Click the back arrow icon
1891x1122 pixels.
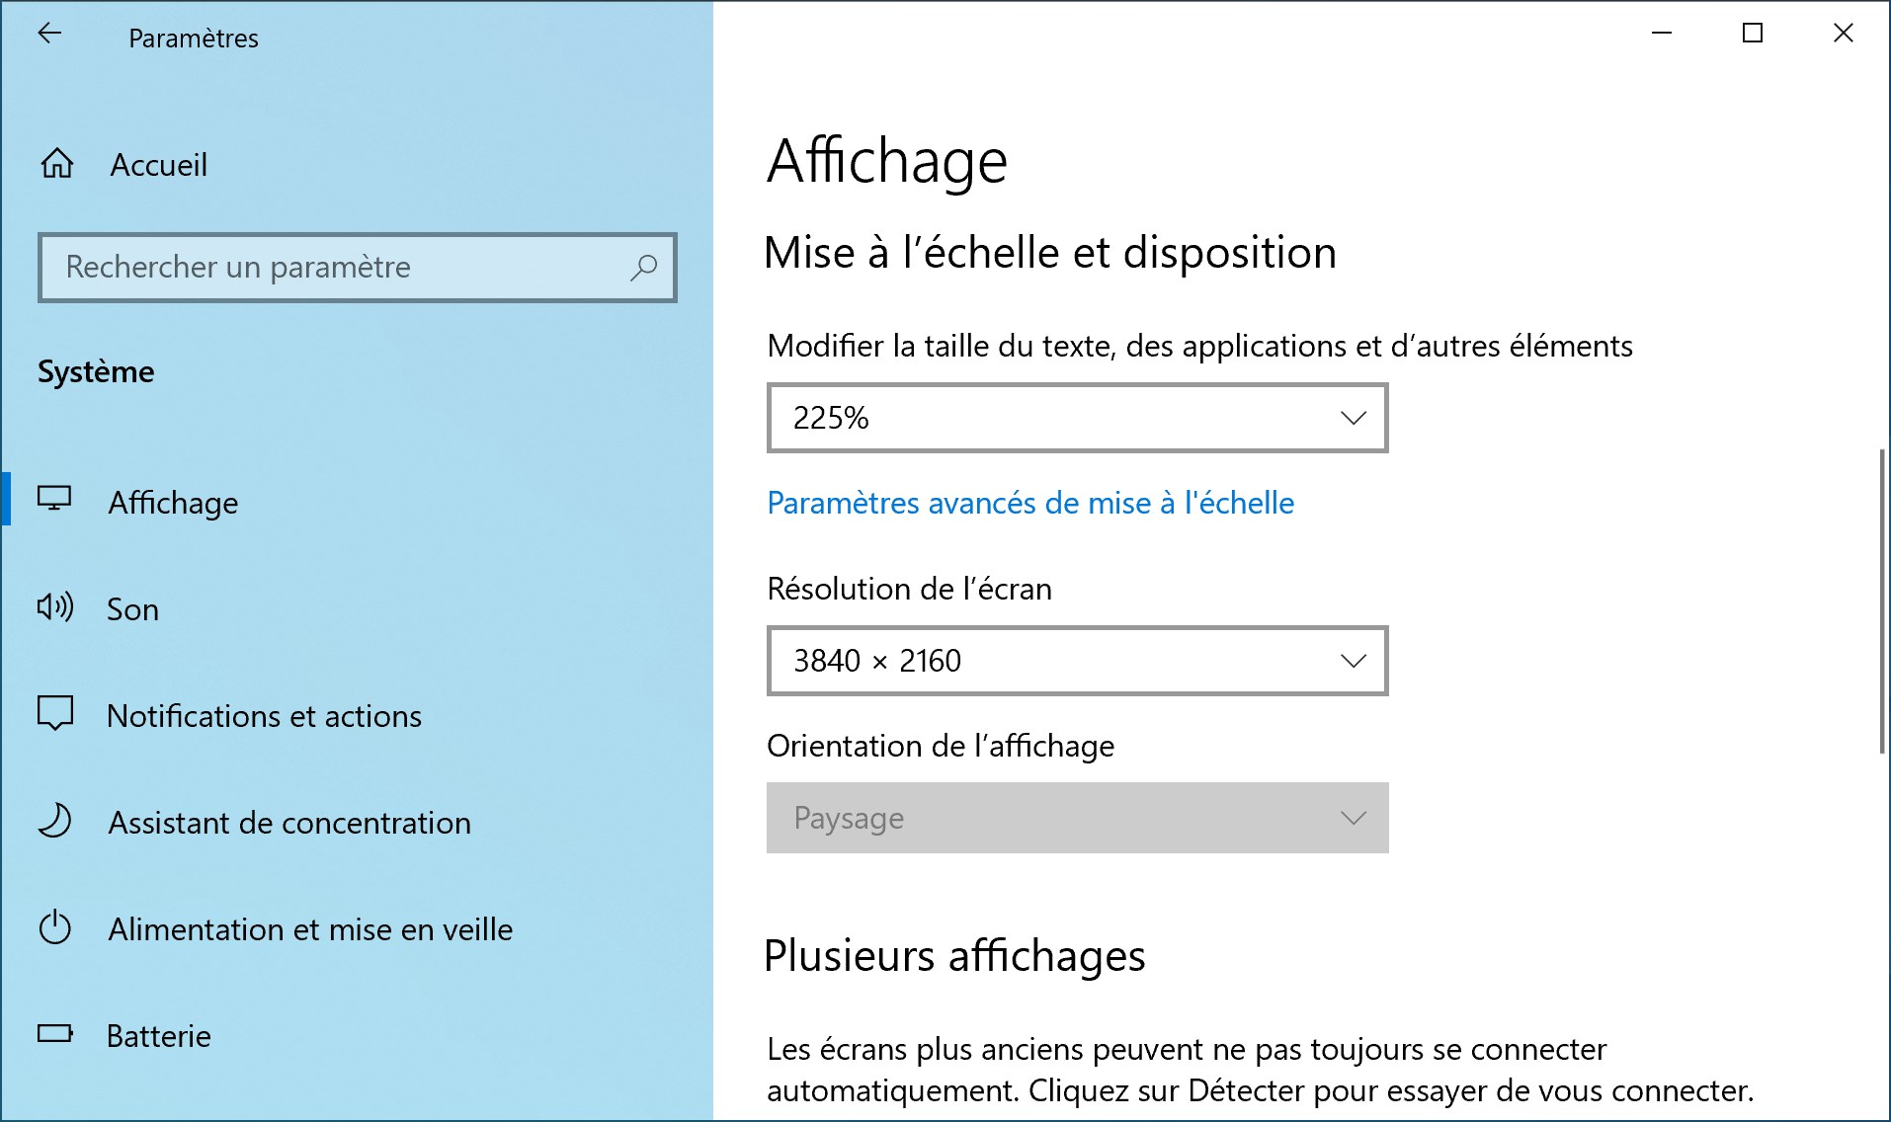[49, 34]
